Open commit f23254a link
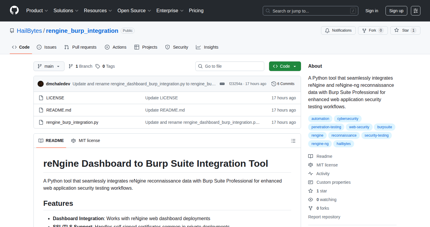The height and width of the screenshot is (227, 430). [x=236, y=84]
